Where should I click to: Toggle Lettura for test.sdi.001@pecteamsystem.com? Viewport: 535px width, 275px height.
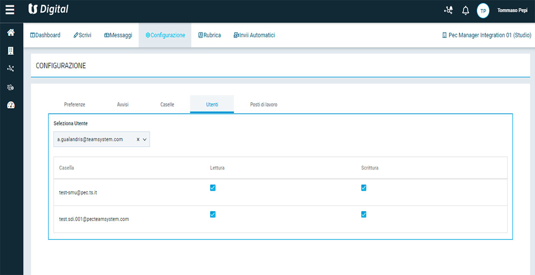point(213,214)
